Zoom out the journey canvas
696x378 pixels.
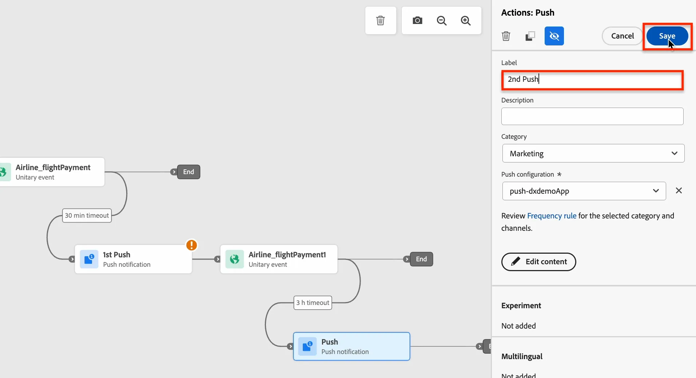(441, 20)
